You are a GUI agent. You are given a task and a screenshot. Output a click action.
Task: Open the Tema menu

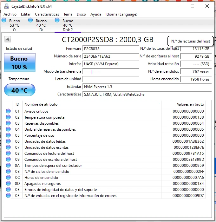(68, 14)
